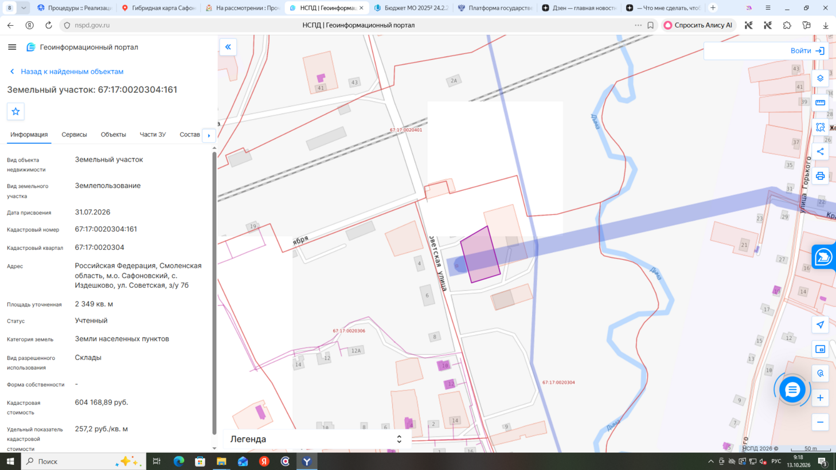Switch to the Информация tab
The width and height of the screenshot is (836, 470).
[x=29, y=135]
